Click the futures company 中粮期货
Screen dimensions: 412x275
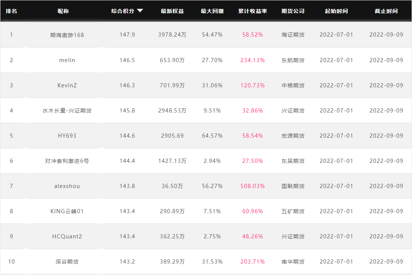(293, 85)
